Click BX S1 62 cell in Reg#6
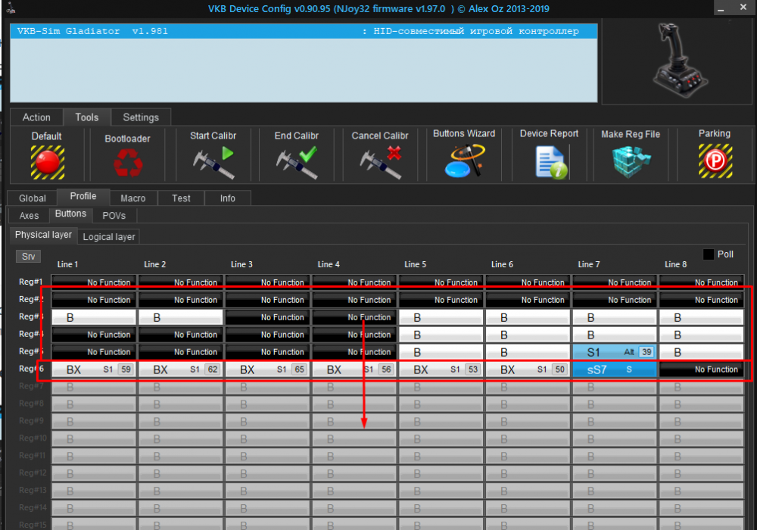The height and width of the screenshot is (530, 757). point(181,369)
